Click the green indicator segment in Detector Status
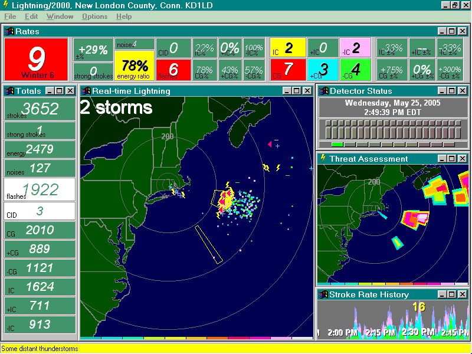 337,145
